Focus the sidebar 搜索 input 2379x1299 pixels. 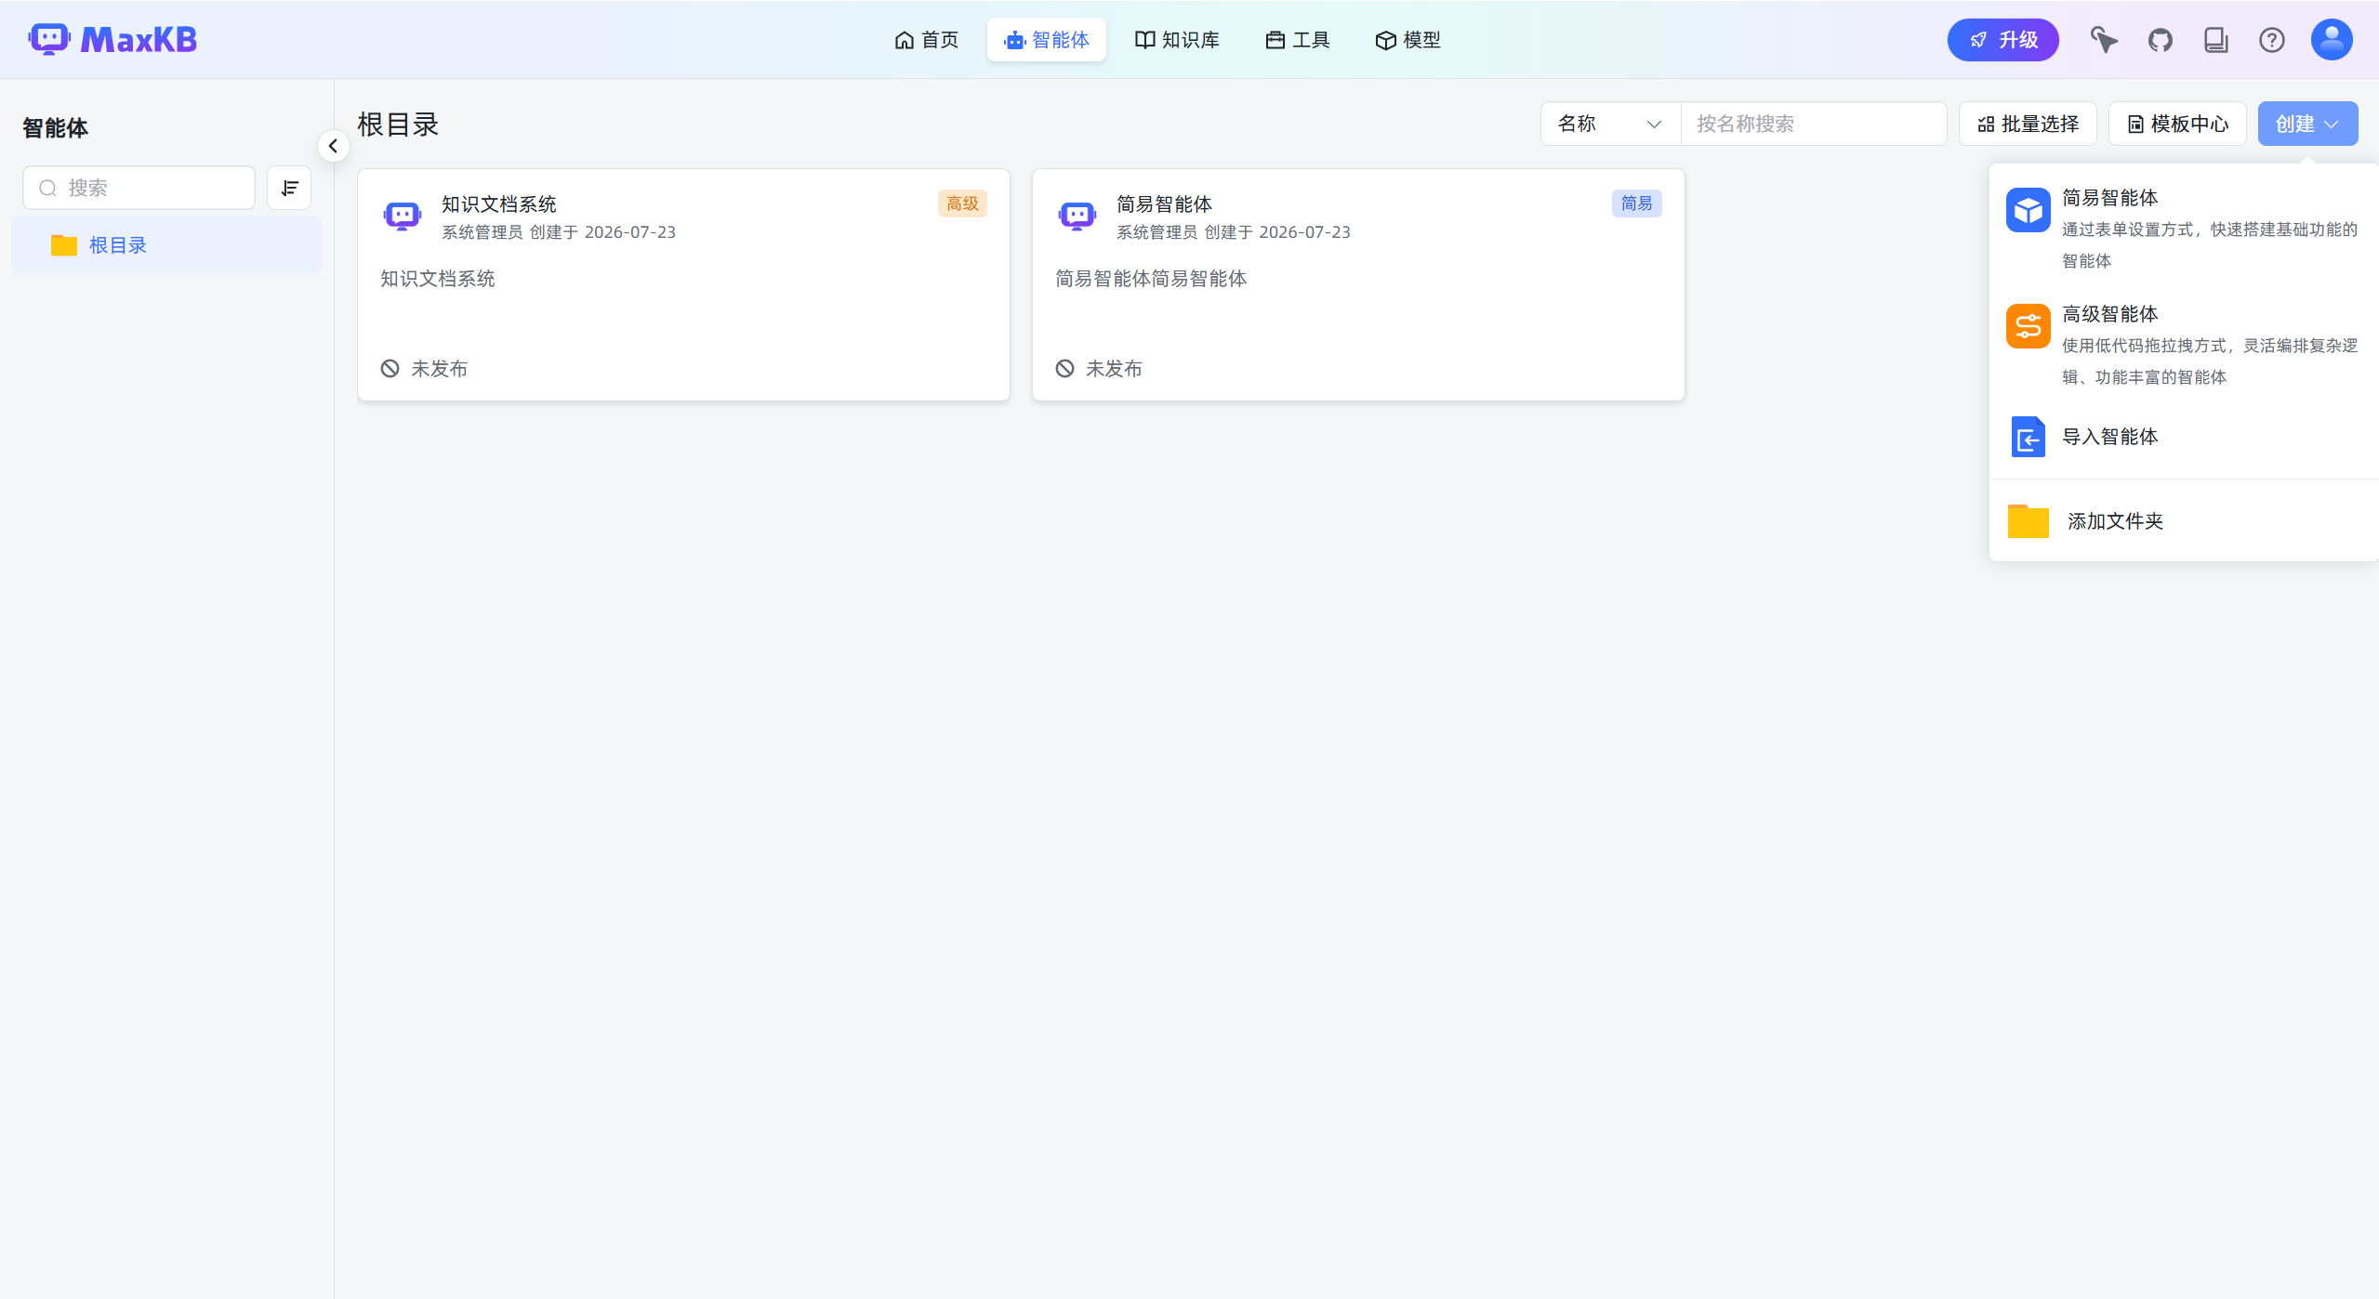[x=139, y=188]
